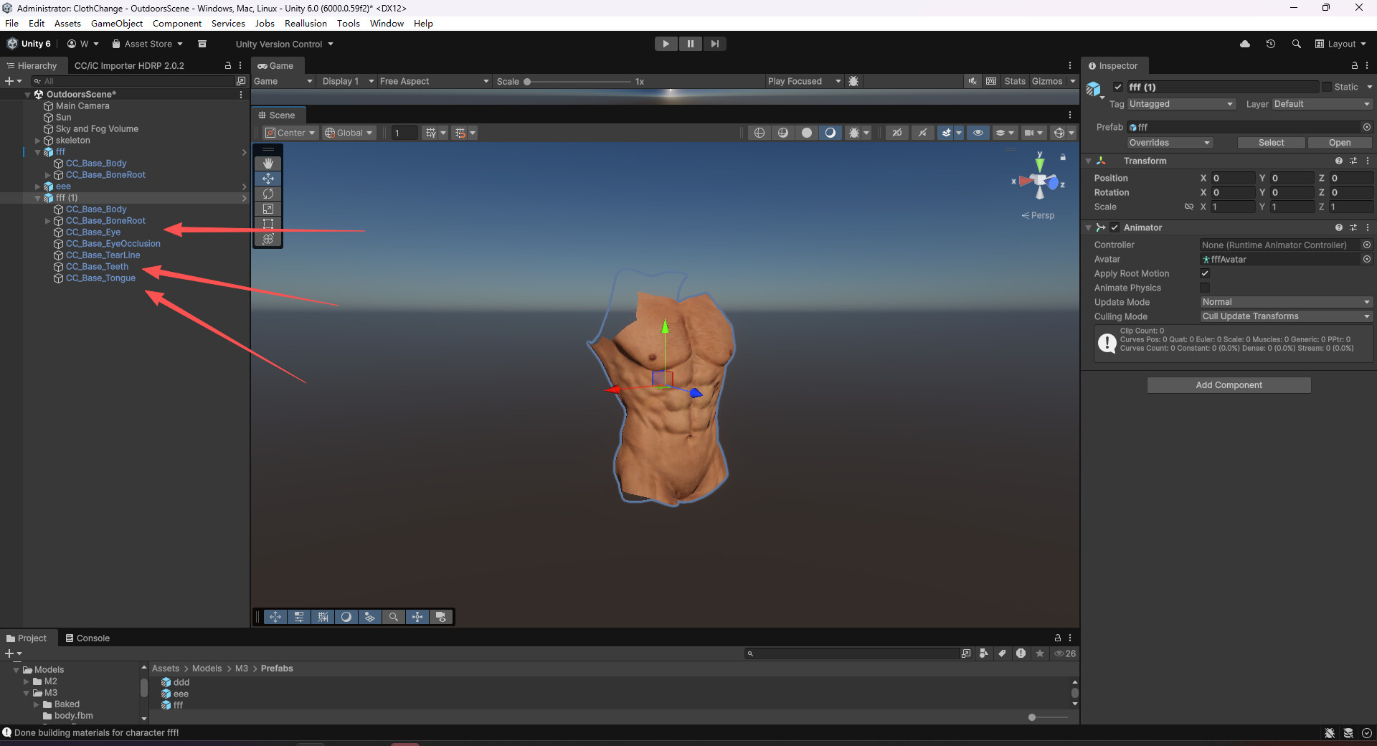Expand the skeleton tree item
The image size is (1377, 746).
tap(38, 141)
